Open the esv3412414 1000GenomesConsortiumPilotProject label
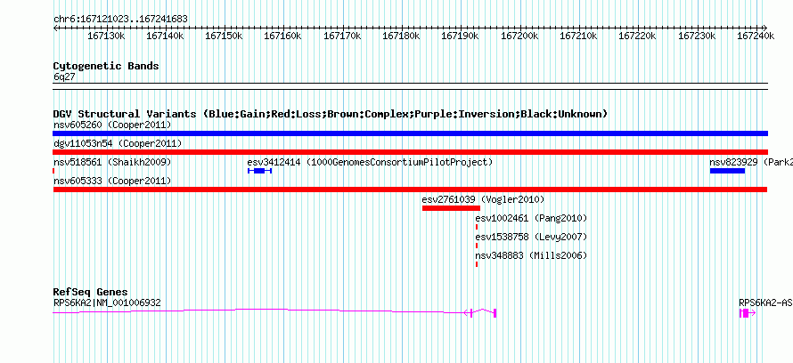The width and height of the screenshot is (793, 363). point(370,162)
